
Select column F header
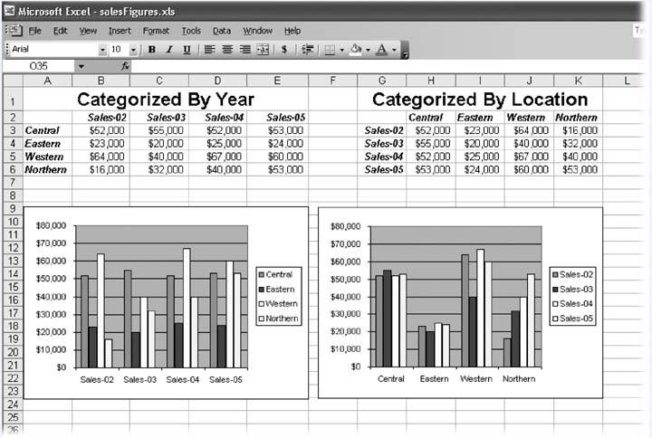[332, 81]
